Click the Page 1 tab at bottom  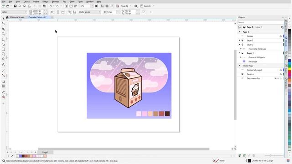pos(45,152)
